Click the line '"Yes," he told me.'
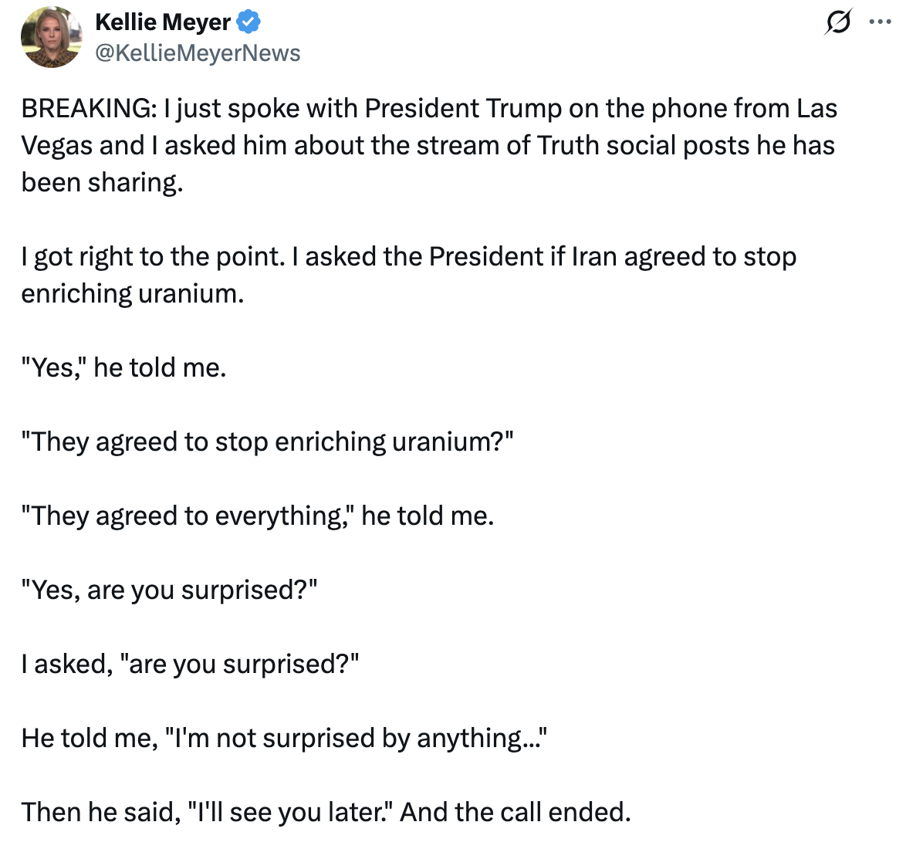906x849 pixels. (x=123, y=367)
